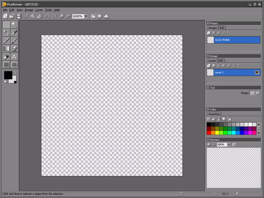Click the preview background toggle icon
Screen dimensions: 264x198
click(x=234, y=145)
